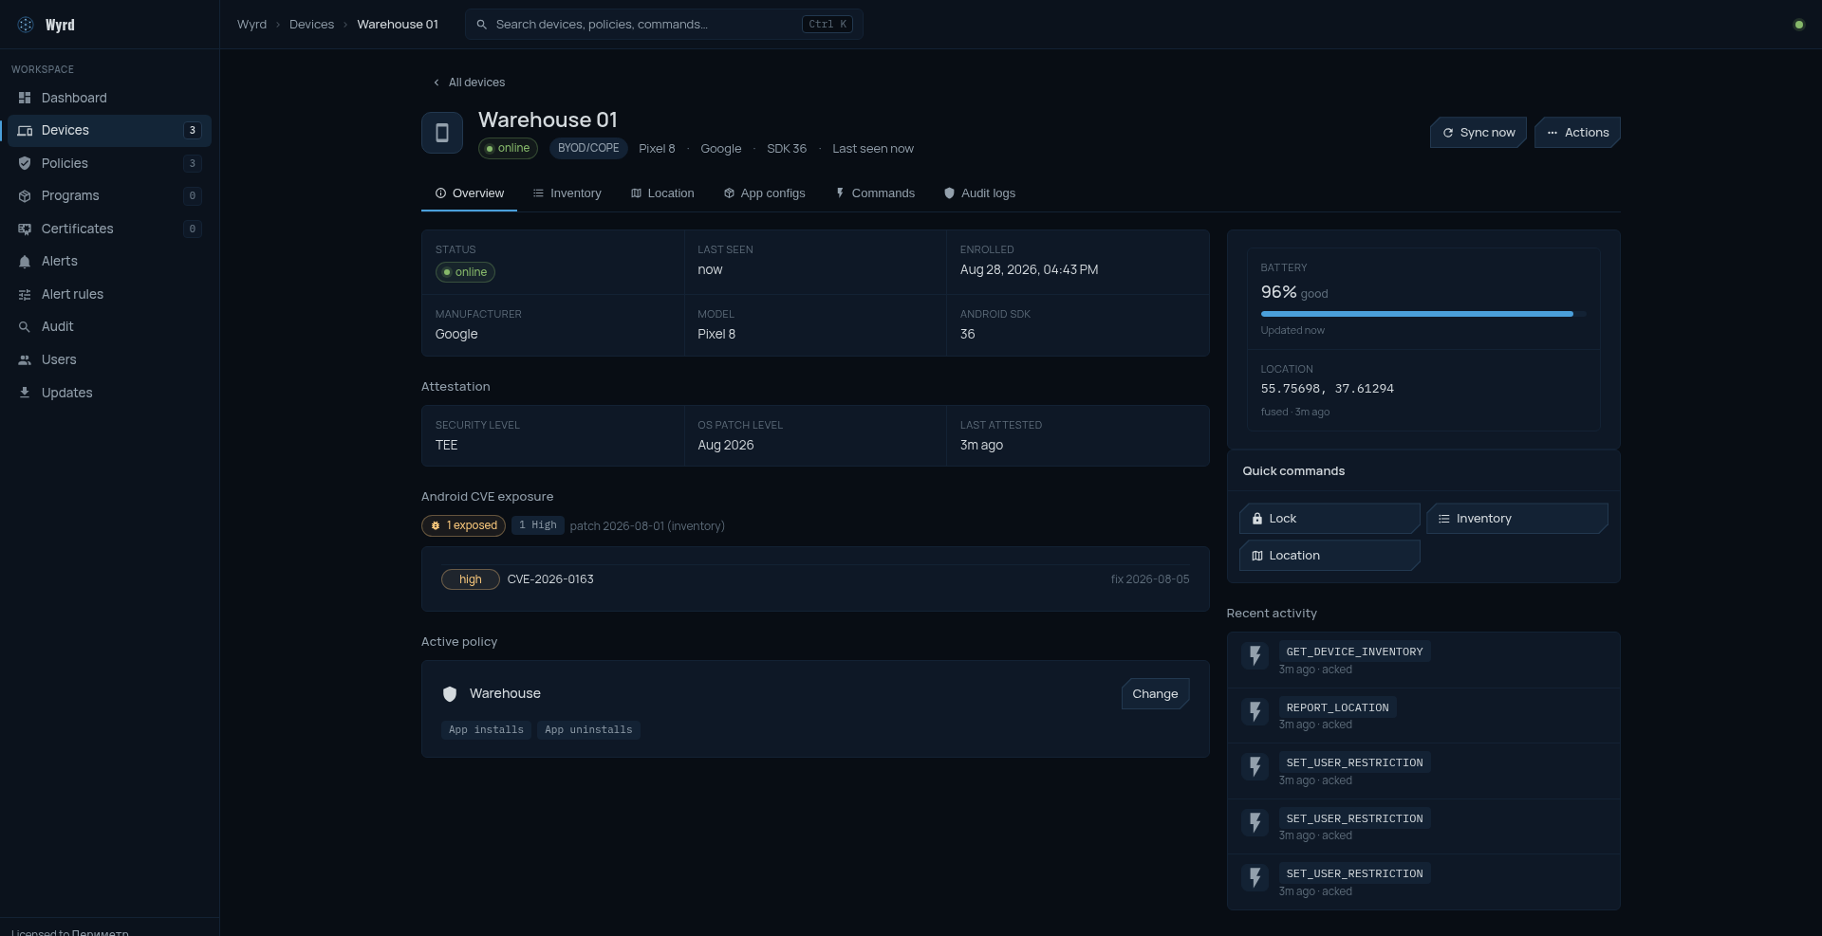The width and height of the screenshot is (1822, 936).
Task: Open Programs in the sidebar
Action: [x=109, y=196]
